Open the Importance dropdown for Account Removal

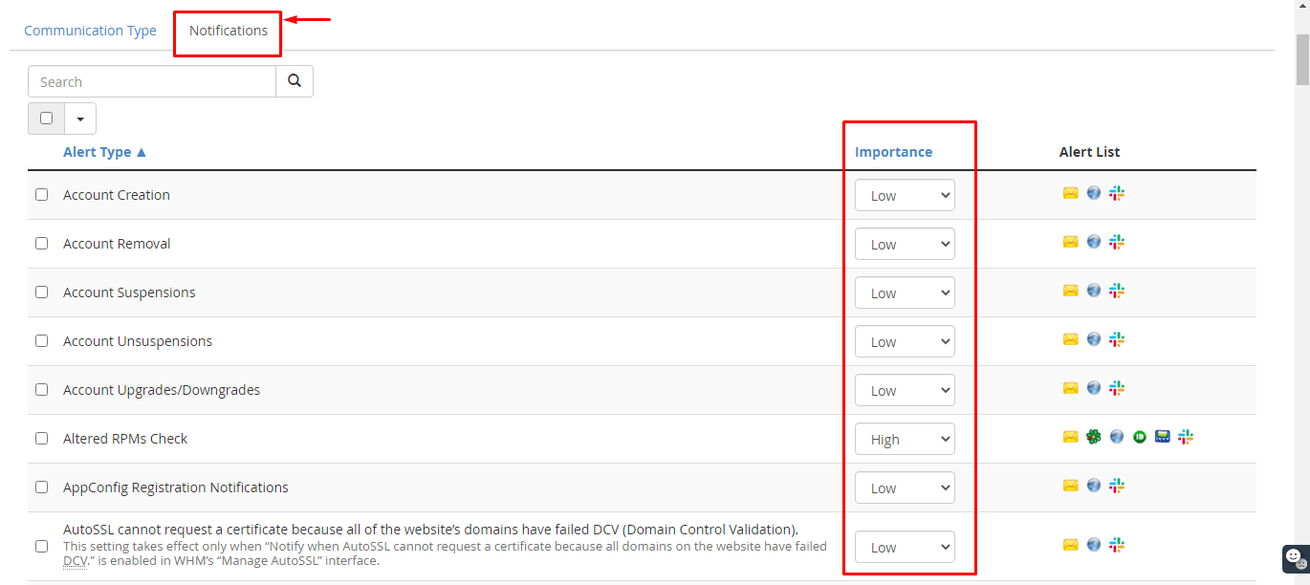point(905,244)
